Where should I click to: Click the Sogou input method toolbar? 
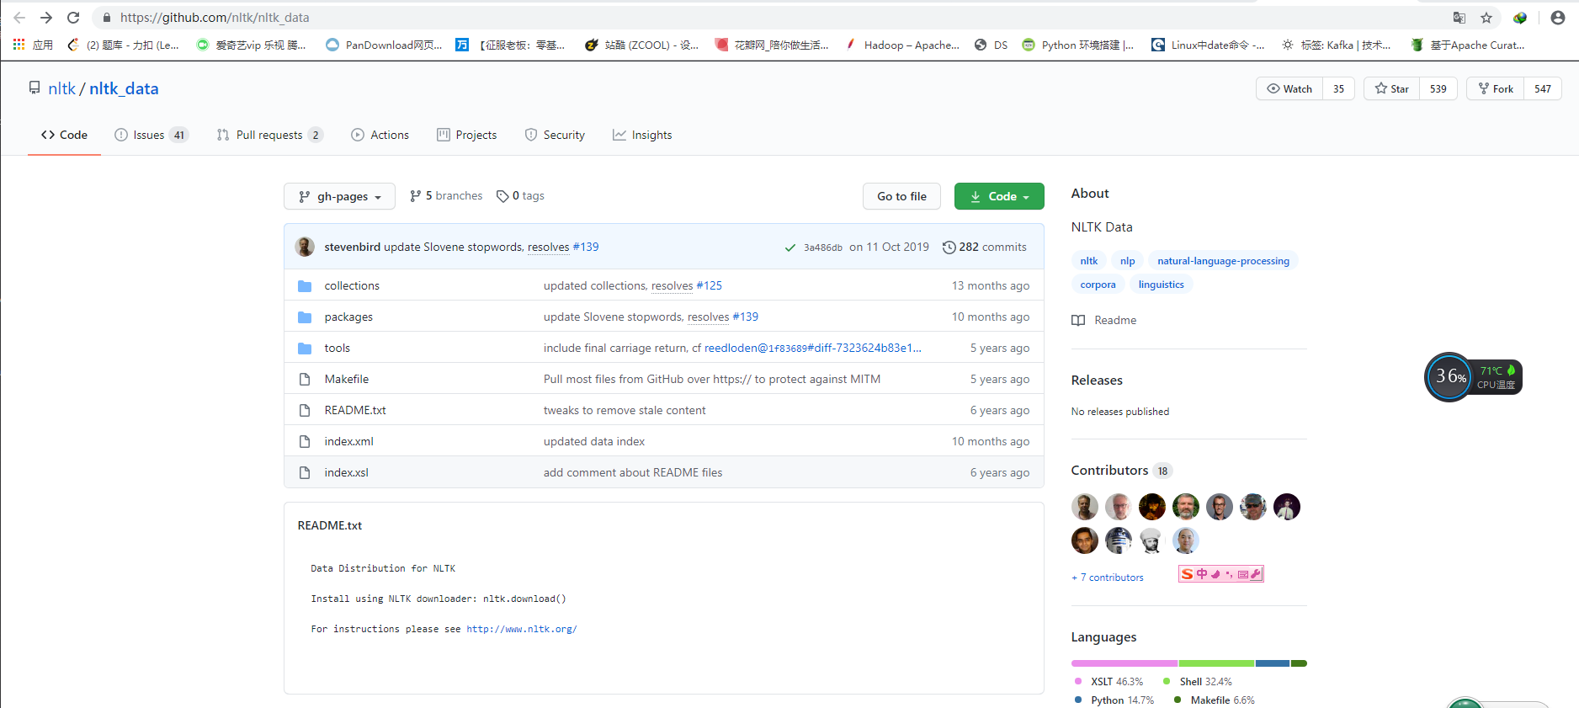point(1220,574)
